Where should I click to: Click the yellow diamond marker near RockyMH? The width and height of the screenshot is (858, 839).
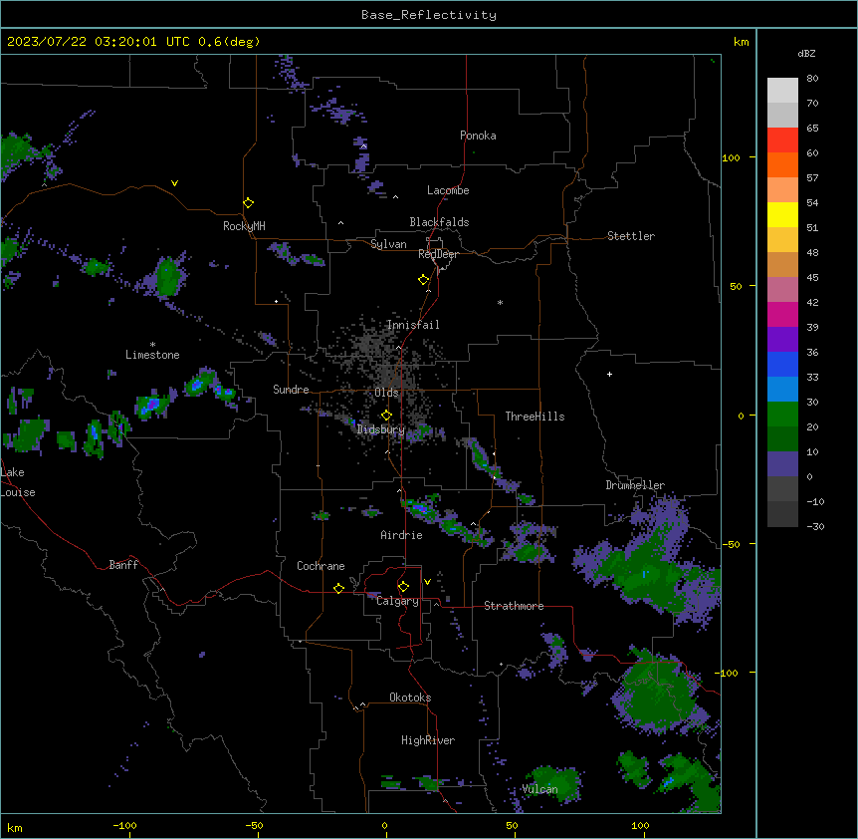248,203
